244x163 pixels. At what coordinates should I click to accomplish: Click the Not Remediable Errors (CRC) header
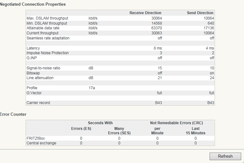tap(176, 123)
